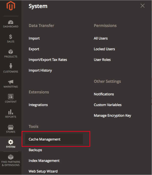This screenshot has height=175, width=152.
Task: Open Cache Management
Action: click(x=54, y=139)
